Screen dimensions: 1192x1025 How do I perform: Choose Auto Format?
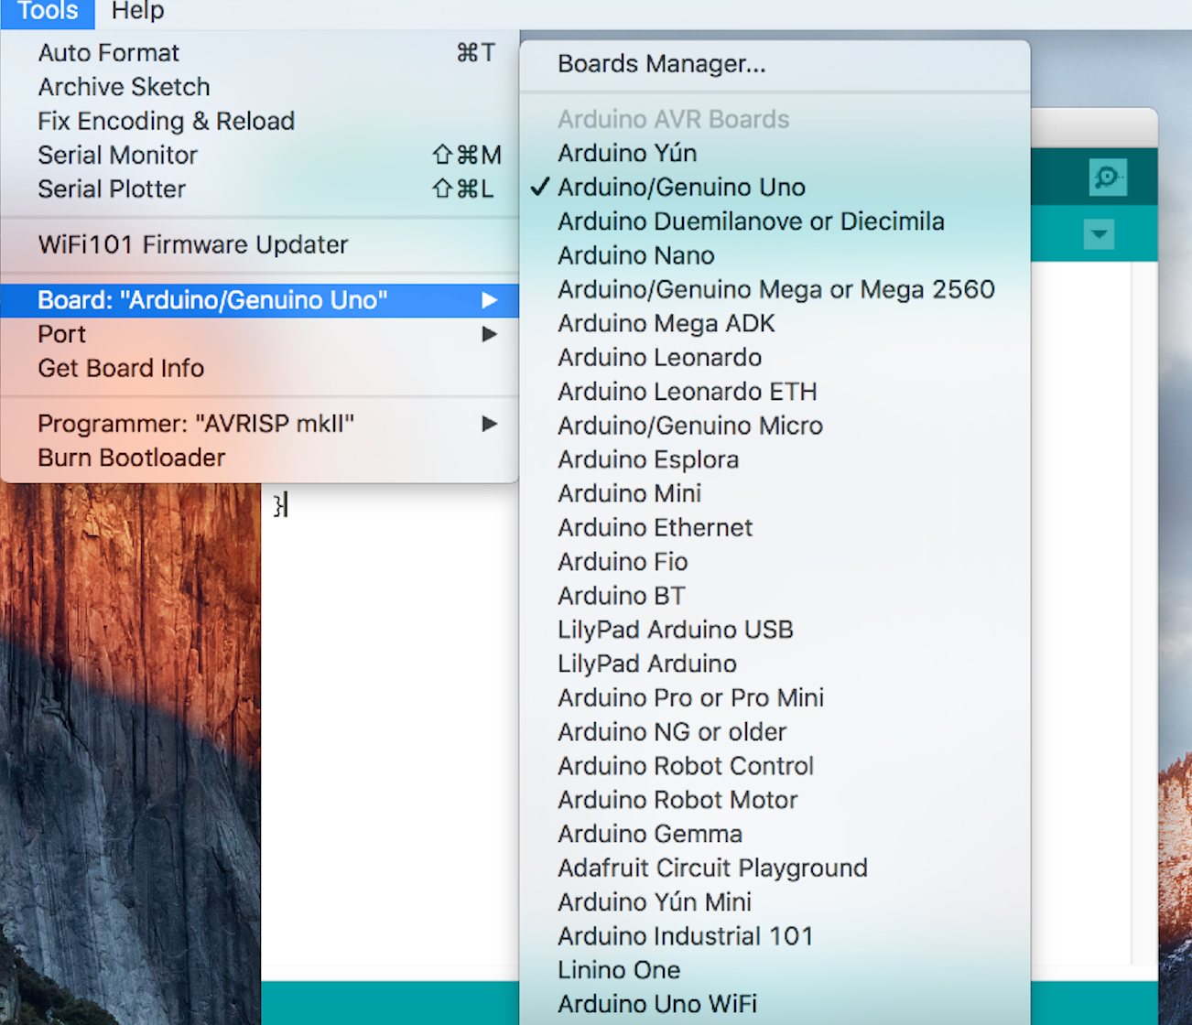(260, 53)
